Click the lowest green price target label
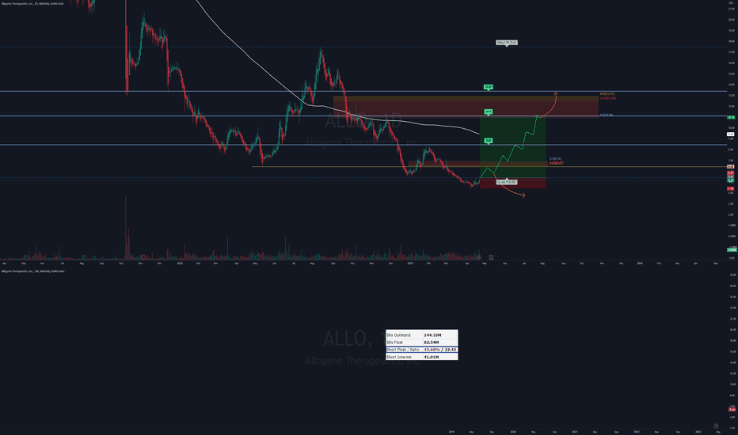Viewport: 738px width, 435px height. click(x=489, y=141)
